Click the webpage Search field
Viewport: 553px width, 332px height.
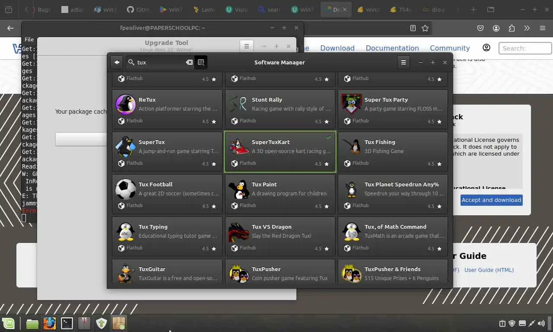click(x=525, y=48)
